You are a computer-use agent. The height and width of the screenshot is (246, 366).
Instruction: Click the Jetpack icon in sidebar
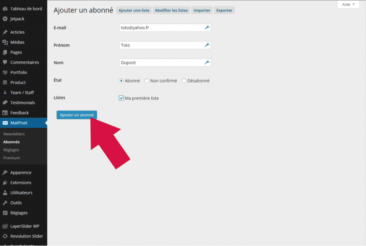(x=5, y=19)
